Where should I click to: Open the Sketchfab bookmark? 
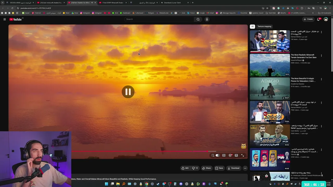point(271,13)
